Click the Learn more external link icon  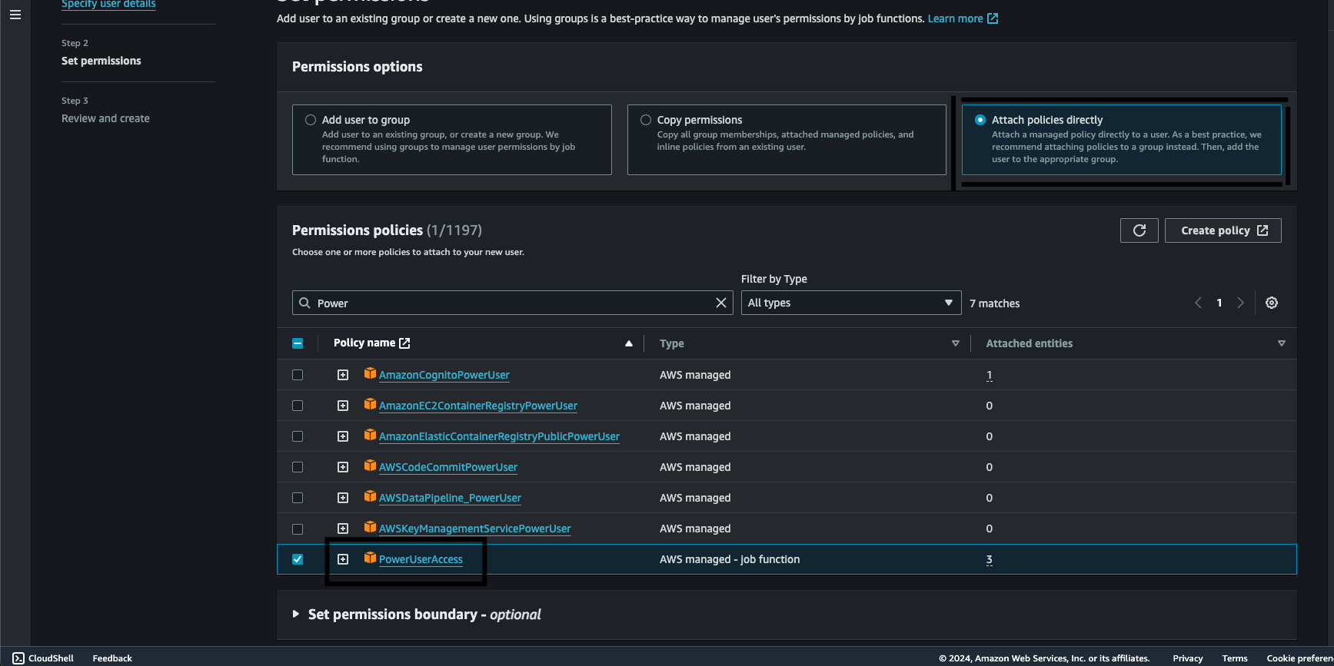point(993,18)
